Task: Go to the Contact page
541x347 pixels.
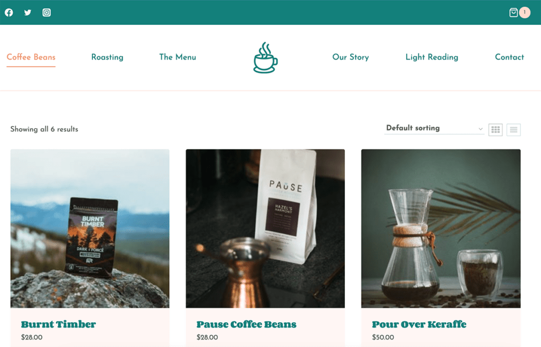Action: [509, 57]
